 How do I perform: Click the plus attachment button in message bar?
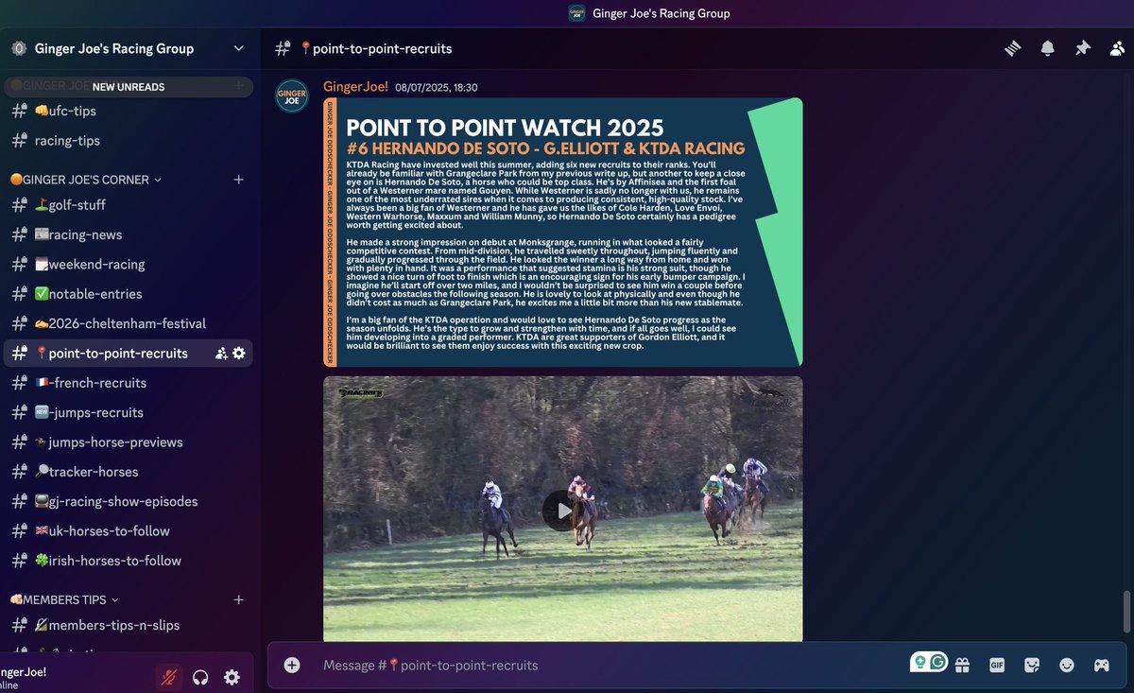tap(292, 666)
